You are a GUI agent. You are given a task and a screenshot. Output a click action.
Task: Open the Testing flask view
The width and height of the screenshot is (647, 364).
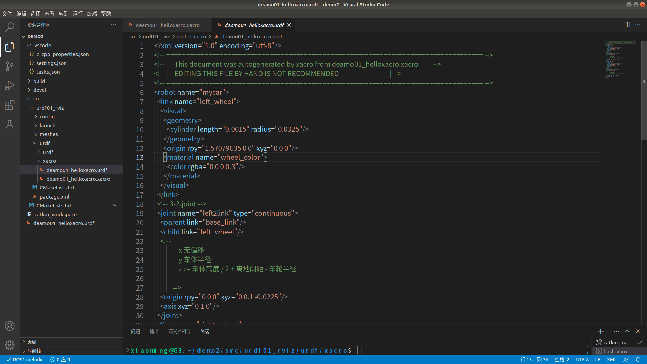[x=10, y=124]
